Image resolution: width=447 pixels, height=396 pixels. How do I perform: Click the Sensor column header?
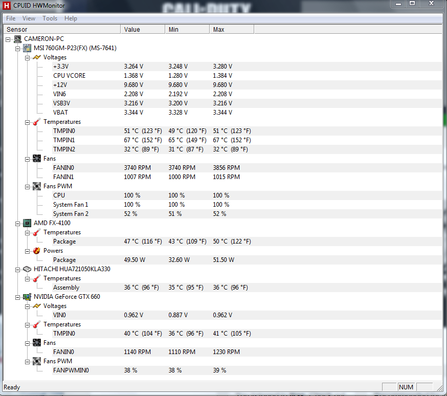click(x=62, y=29)
